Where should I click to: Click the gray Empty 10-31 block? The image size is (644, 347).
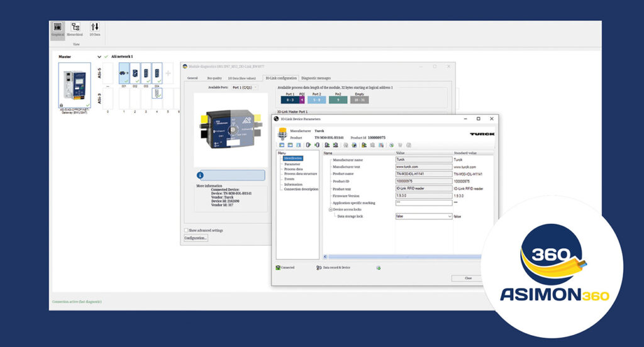pyautogui.click(x=359, y=100)
